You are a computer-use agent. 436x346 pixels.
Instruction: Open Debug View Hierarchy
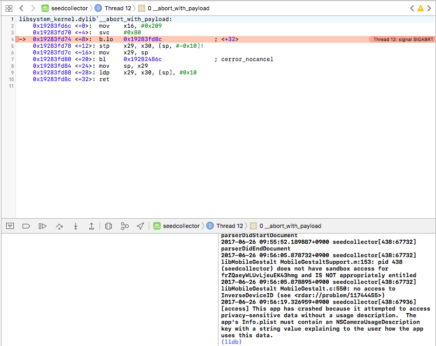(108, 226)
